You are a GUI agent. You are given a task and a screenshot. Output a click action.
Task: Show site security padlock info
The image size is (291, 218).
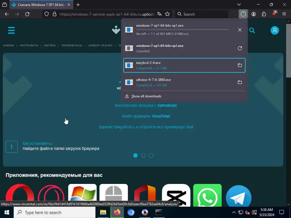[55, 14]
